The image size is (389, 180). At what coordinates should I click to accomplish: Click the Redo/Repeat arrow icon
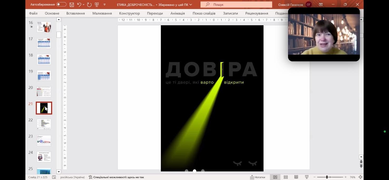click(x=89, y=4)
